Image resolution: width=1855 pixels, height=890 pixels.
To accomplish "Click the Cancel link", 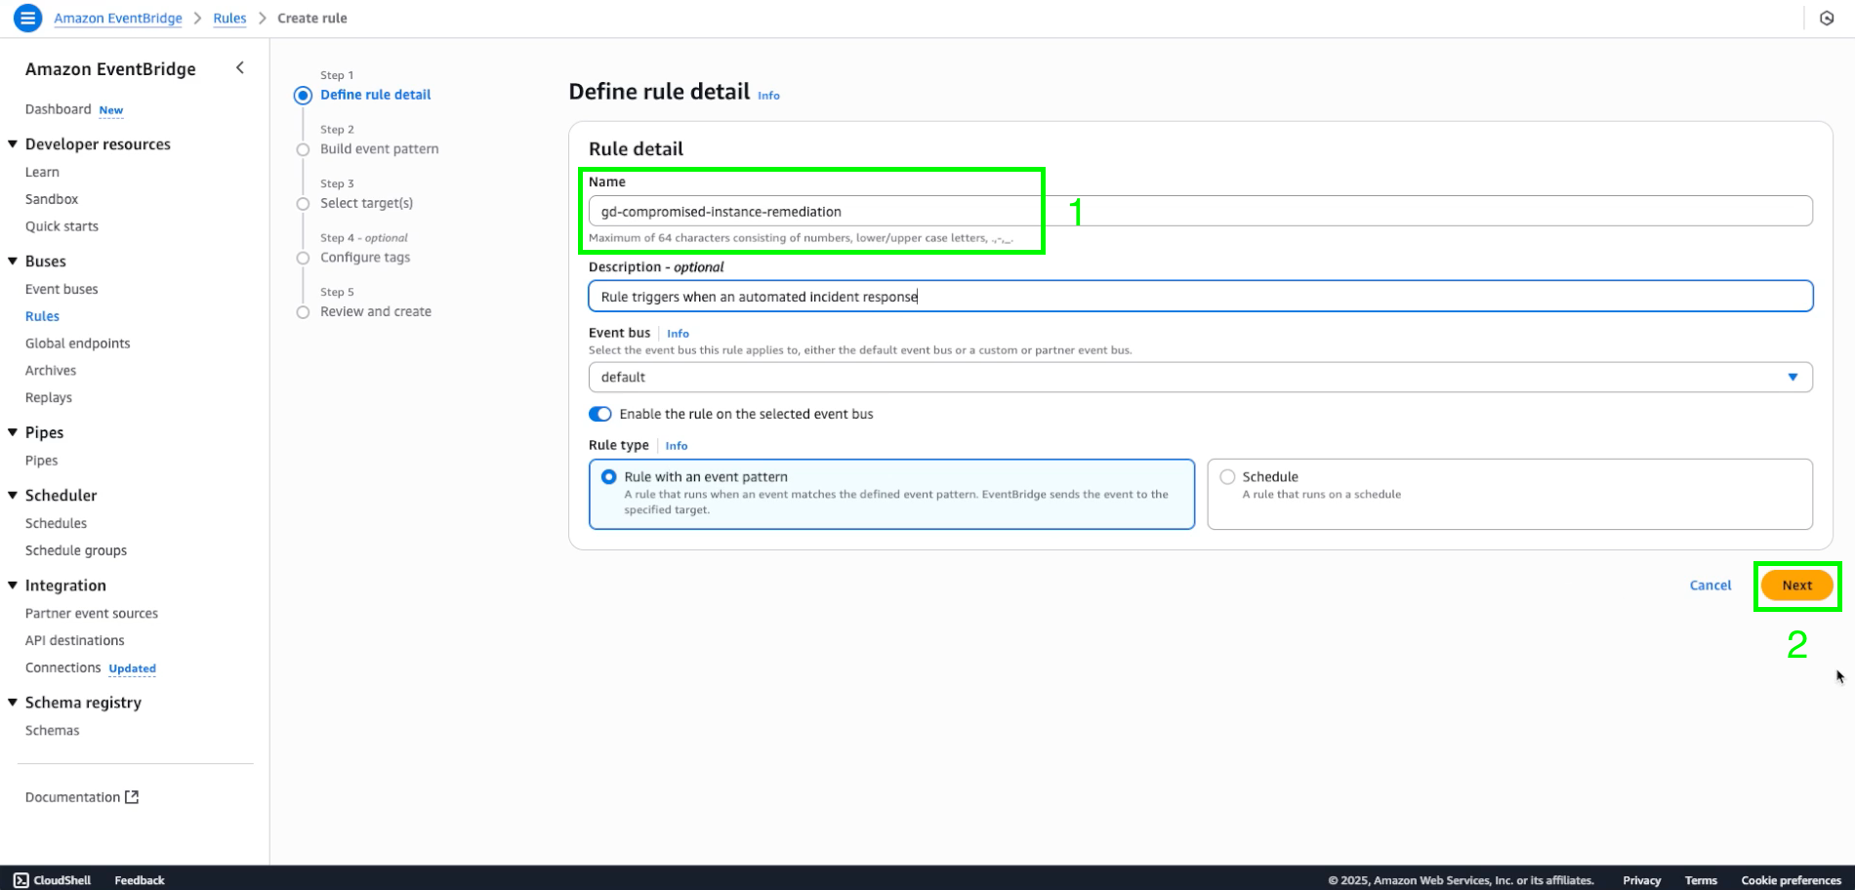I will (x=1711, y=586).
